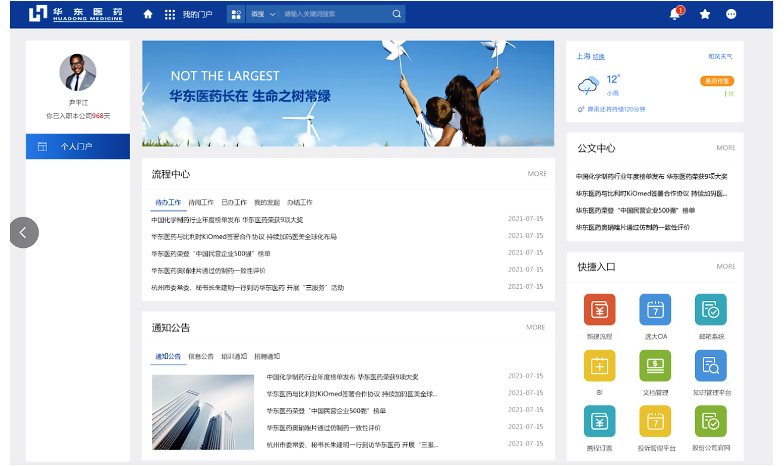Click the module switch icon left of 微搜
Viewport: 784px width, 467px height.
pyautogui.click(x=236, y=14)
